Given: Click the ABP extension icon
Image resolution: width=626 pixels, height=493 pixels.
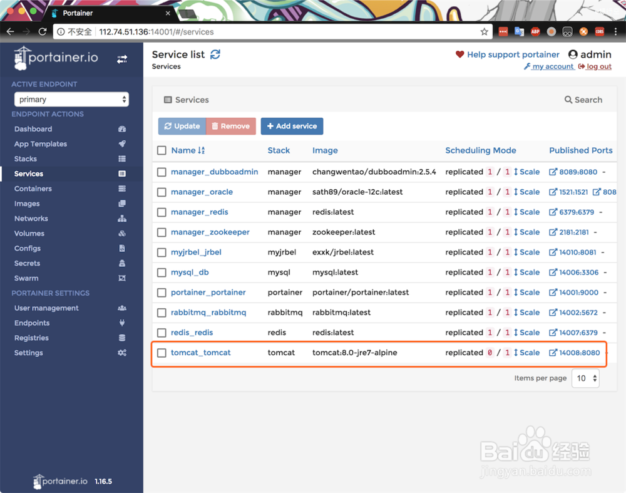Looking at the screenshot, I should [x=535, y=31].
